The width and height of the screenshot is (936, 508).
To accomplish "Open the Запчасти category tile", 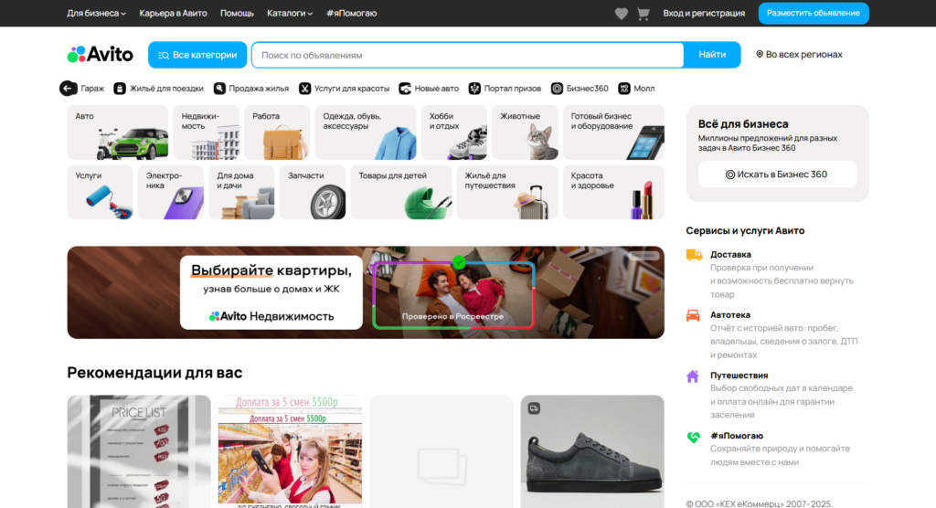I will click(313, 192).
